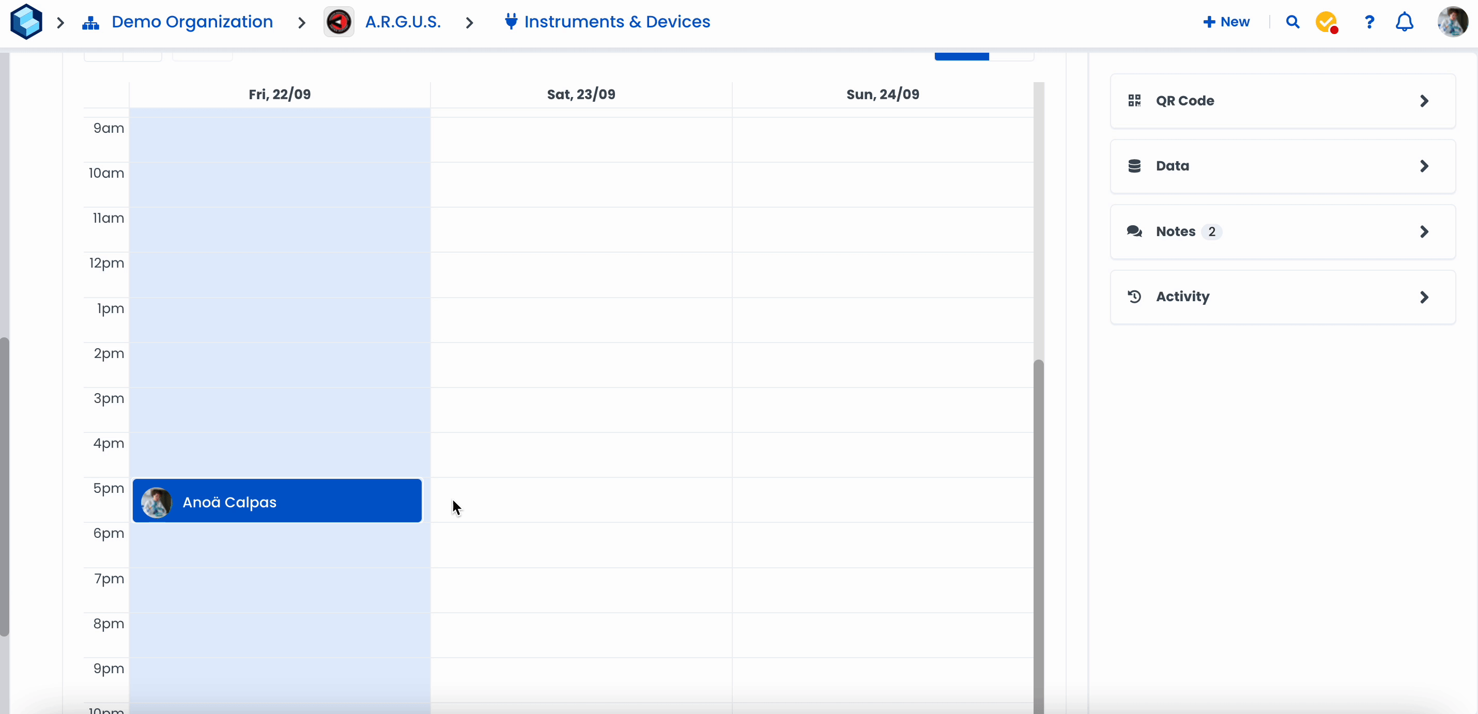The width and height of the screenshot is (1478, 714).
Task: Expand the Data section chevron
Action: (x=1424, y=166)
